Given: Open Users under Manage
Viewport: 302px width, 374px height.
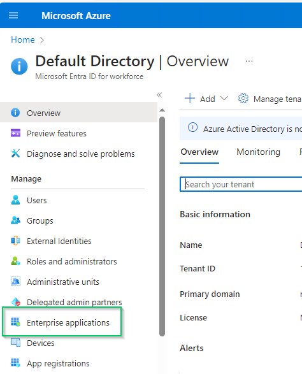Looking at the screenshot, I should (x=37, y=200).
